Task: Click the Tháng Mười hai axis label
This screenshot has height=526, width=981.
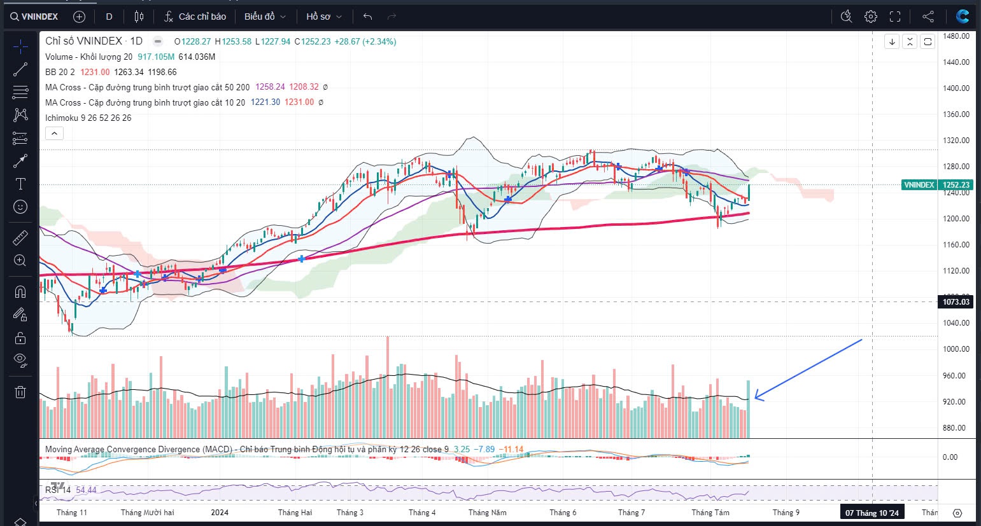Action: (147, 513)
